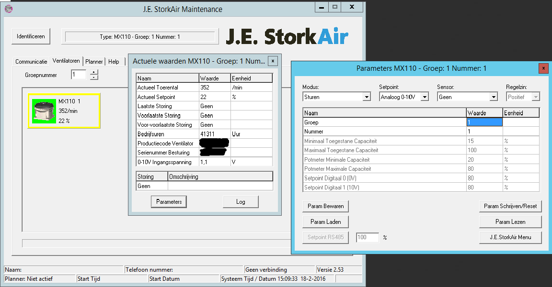Click the Identificeren button
The image size is (552, 287).
click(31, 36)
